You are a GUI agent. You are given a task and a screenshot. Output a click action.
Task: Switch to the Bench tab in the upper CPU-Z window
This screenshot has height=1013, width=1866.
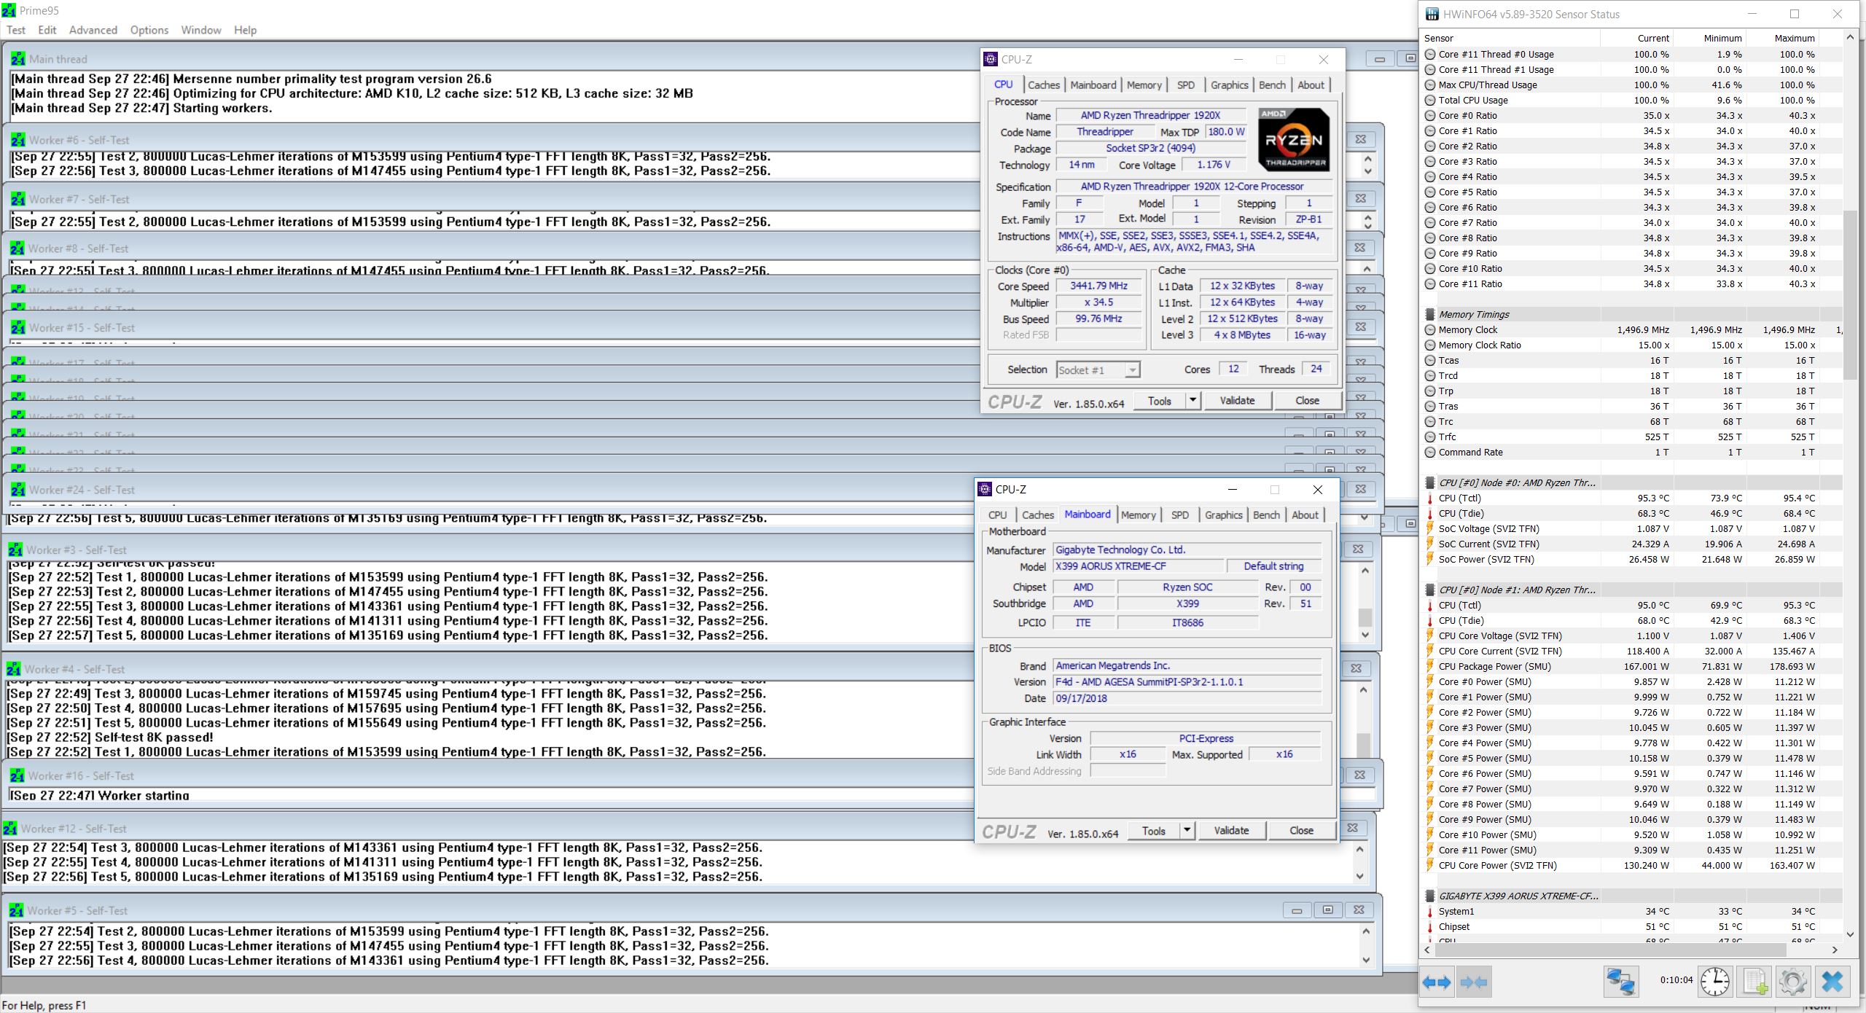(x=1272, y=85)
